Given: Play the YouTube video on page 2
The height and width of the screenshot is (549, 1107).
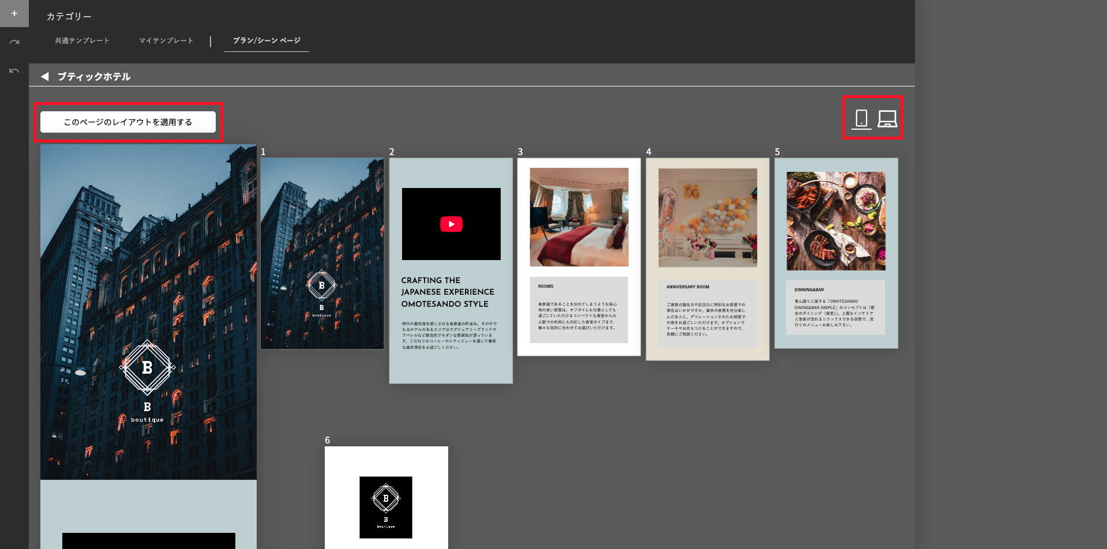Looking at the screenshot, I should coord(451,224).
